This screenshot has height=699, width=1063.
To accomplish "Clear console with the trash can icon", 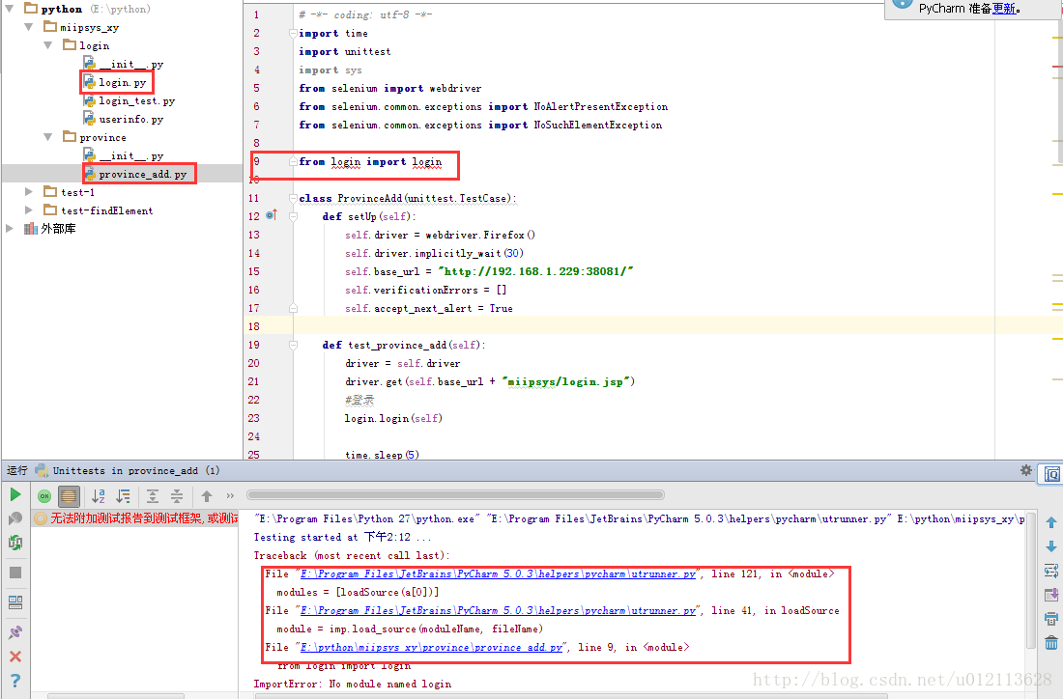I will pyautogui.click(x=1050, y=643).
